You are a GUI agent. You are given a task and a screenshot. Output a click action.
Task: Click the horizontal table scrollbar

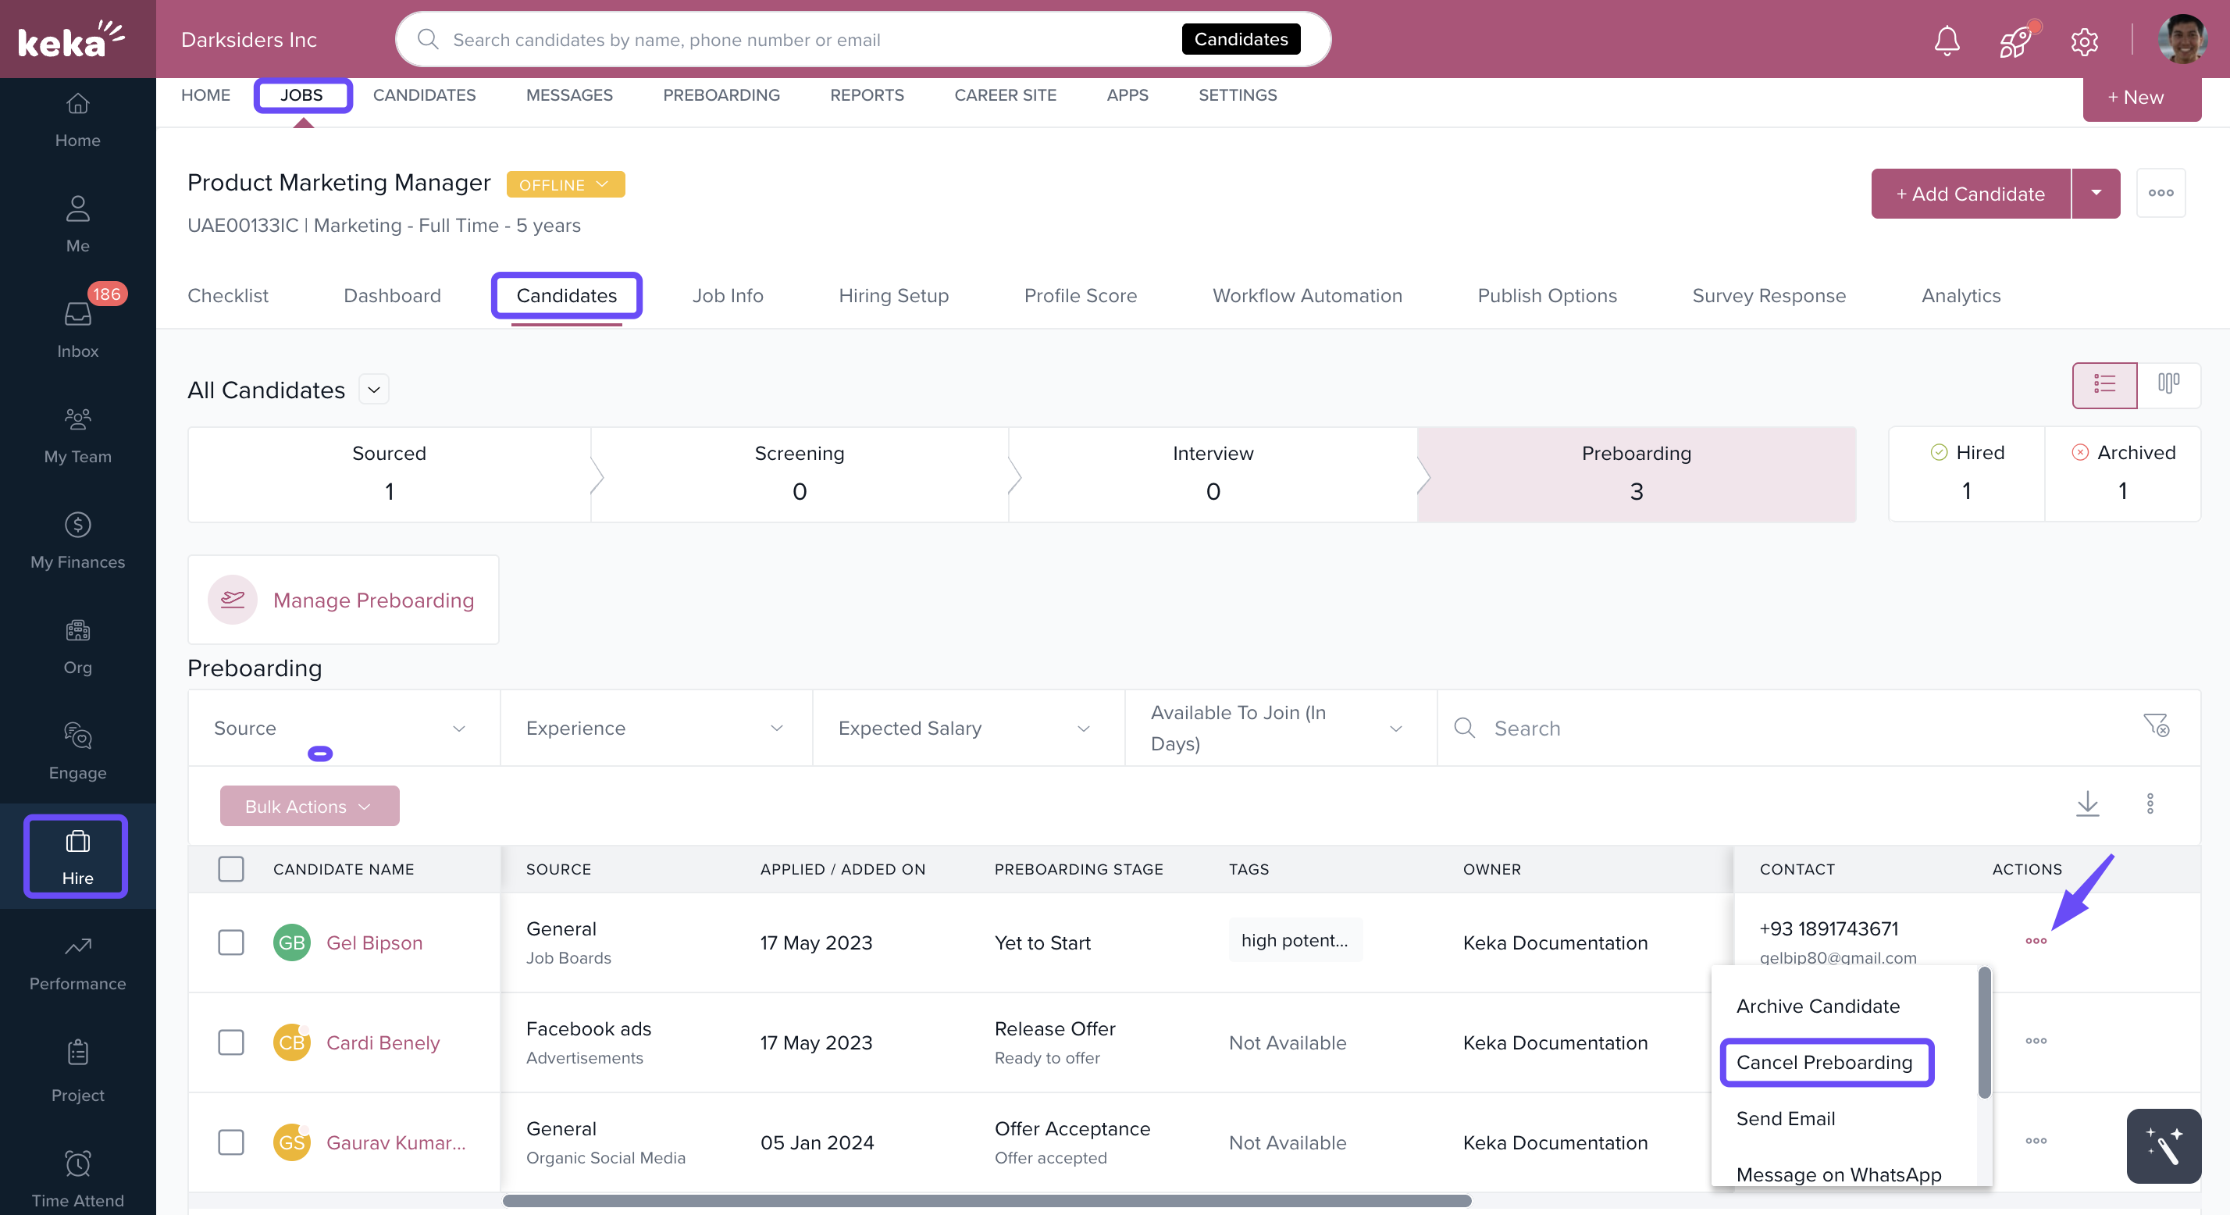pos(986,1201)
